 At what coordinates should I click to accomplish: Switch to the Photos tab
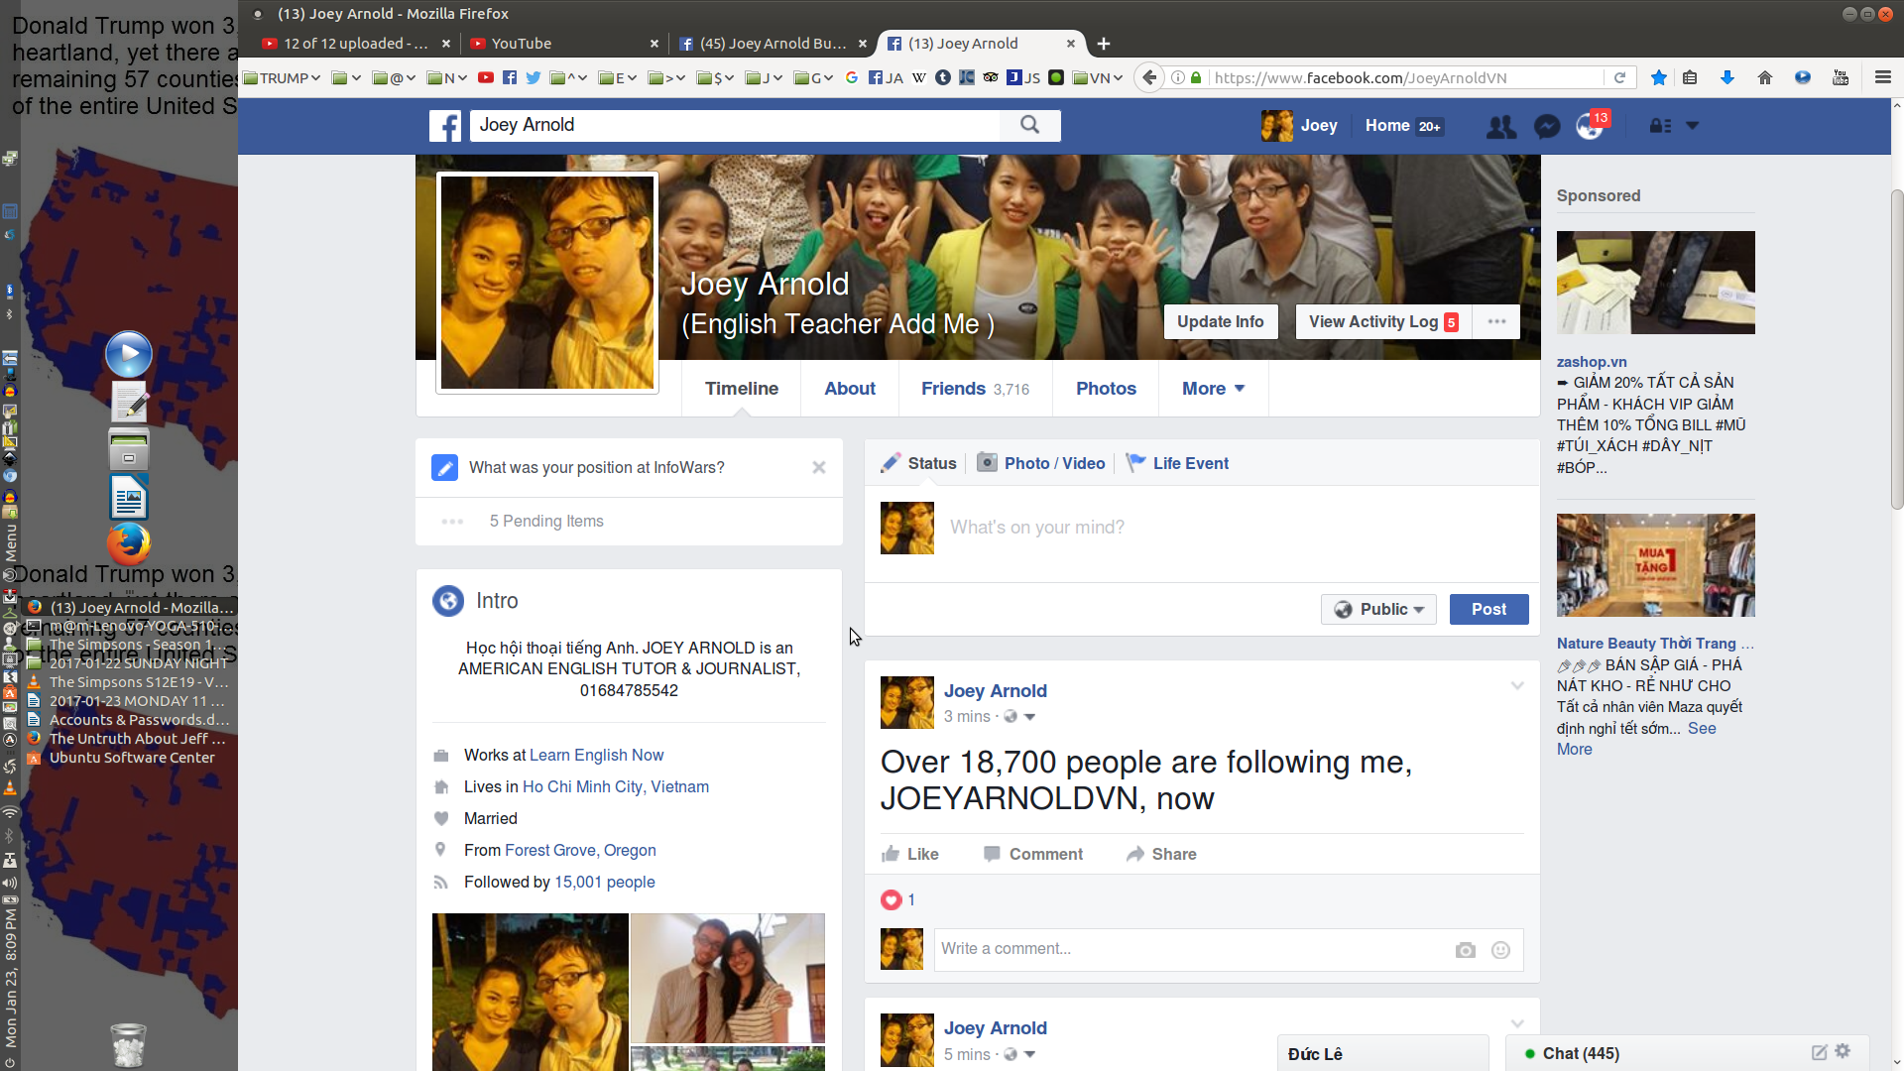(x=1105, y=389)
